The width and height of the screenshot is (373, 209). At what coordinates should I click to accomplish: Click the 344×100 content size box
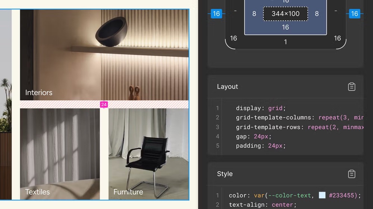[285, 14]
